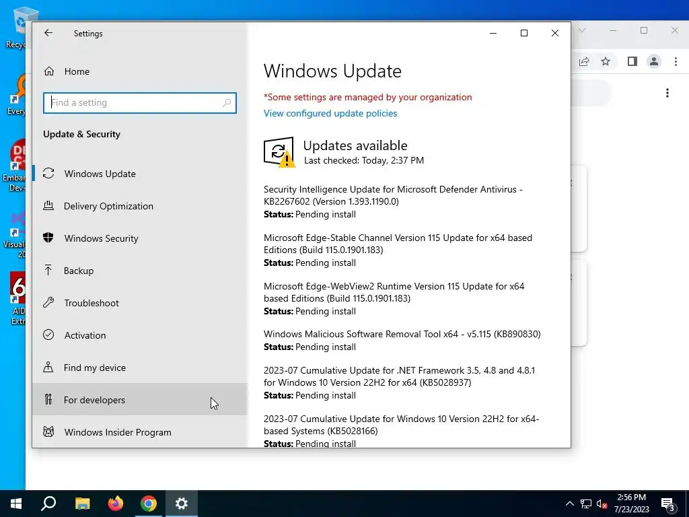Open Windows Insider Program page
This screenshot has width=689, height=517.
point(140,432)
